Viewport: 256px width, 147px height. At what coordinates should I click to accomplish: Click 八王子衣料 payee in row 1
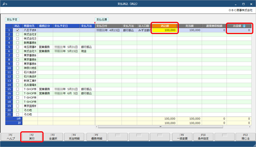tap(30, 30)
